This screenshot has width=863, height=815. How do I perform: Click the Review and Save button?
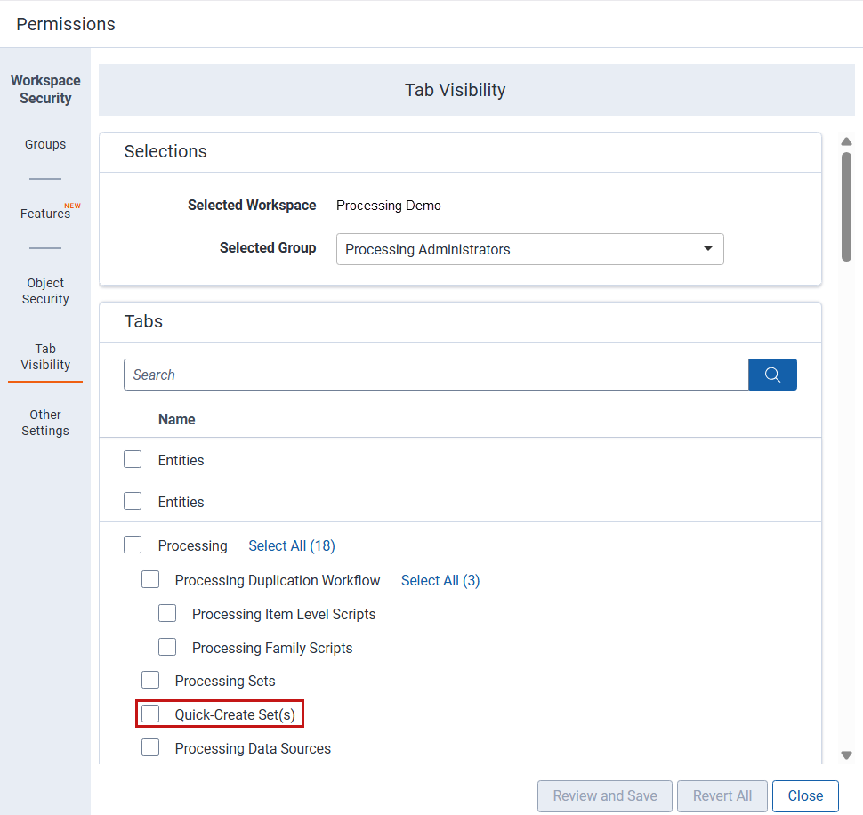coord(604,795)
